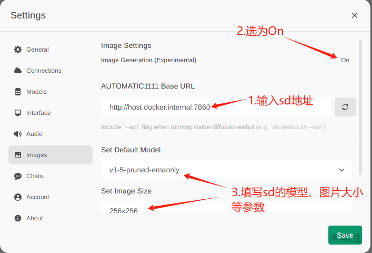Viewport: 372px width, 253px height.
Task: Click the AUTOMATIC1111 Base URL input field
Action: point(216,107)
